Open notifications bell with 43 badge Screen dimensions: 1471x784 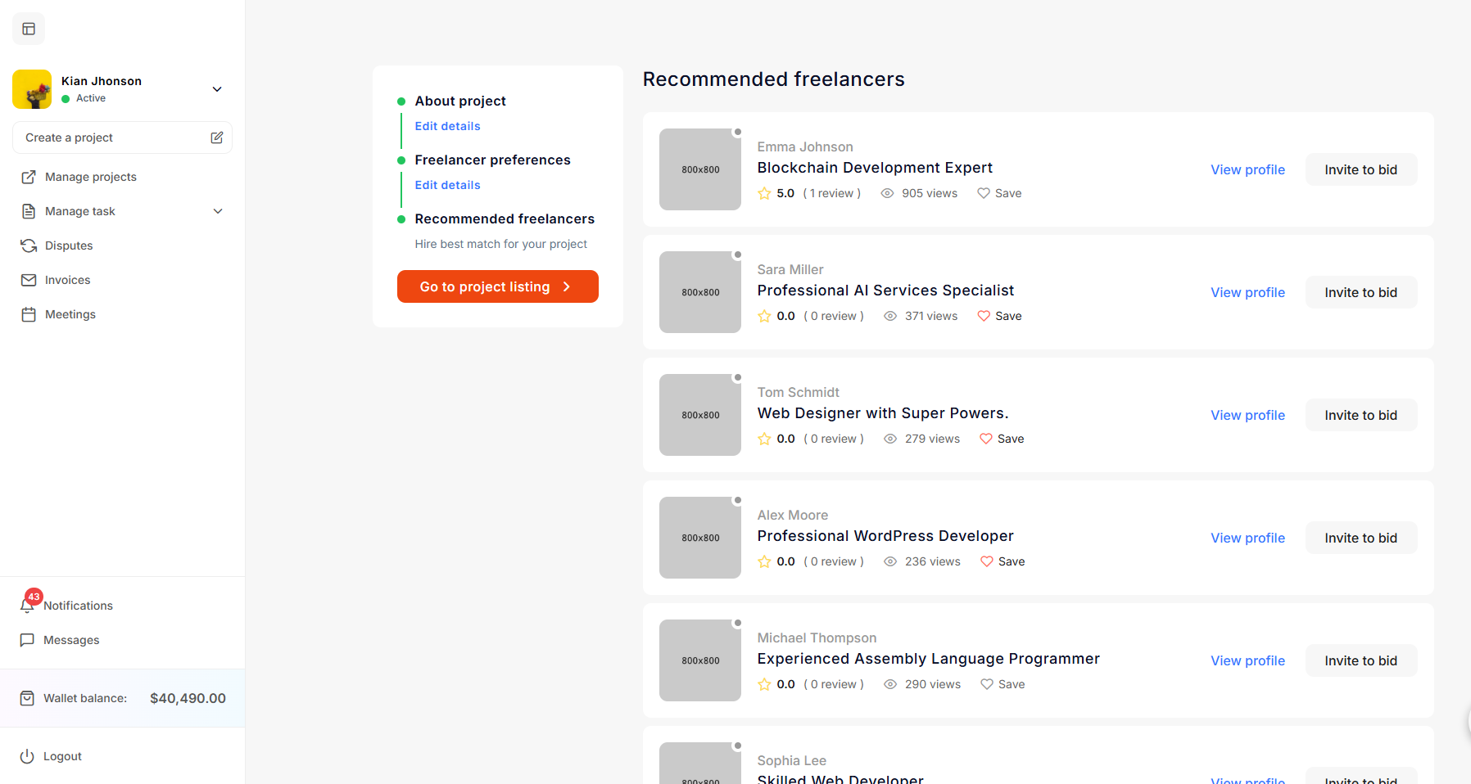pyautogui.click(x=28, y=605)
